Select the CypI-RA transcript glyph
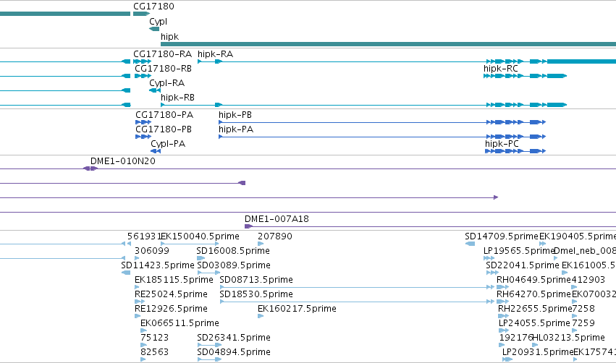The image size is (616, 363). pos(155,90)
